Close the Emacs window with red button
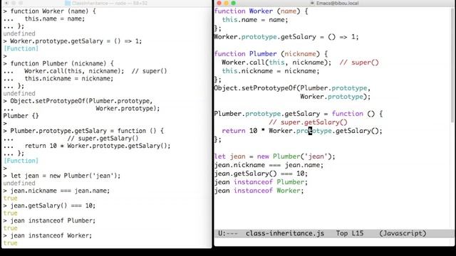 pyautogui.click(x=219, y=3)
